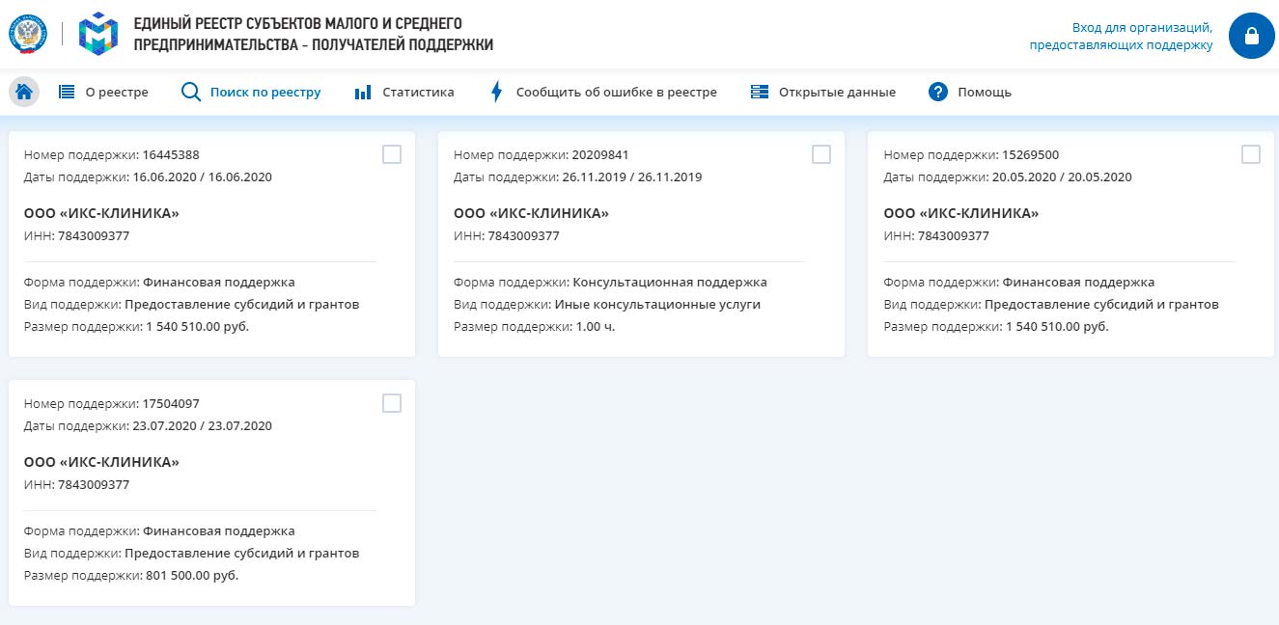Tick checkbox for support number 20209841
The width and height of the screenshot is (1279, 625).
pos(821,154)
